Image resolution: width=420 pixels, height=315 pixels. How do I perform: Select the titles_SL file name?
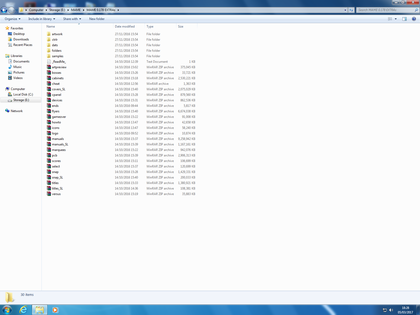coord(57,188)
